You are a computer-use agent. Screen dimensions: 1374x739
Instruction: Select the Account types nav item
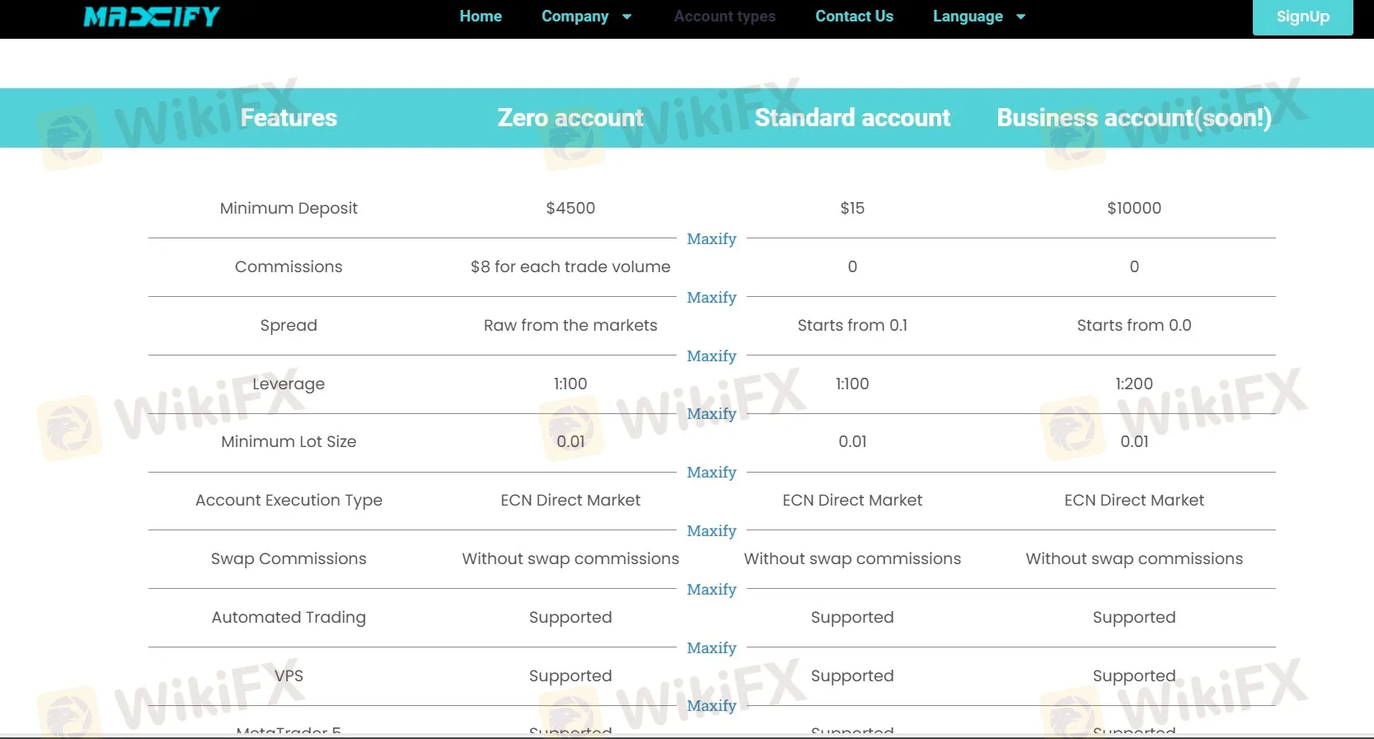click(x=725, y=16)
